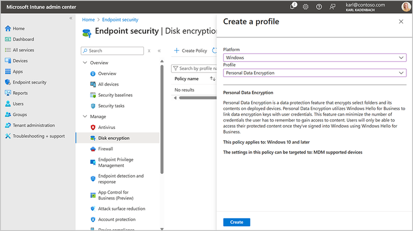
Task: Click the blue Create button
Action: (236, 222)
